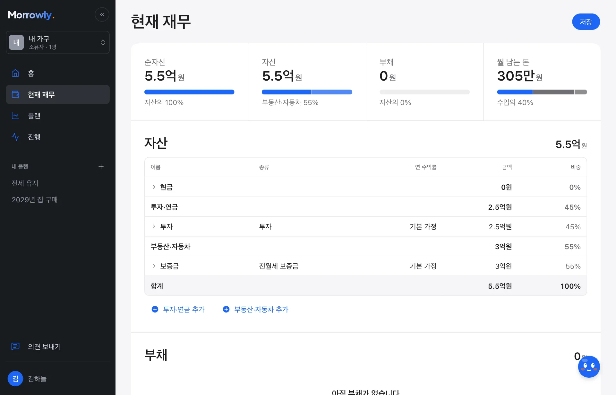Click the 김하늘 user name

pyautogui.click(x=37, y=379)
